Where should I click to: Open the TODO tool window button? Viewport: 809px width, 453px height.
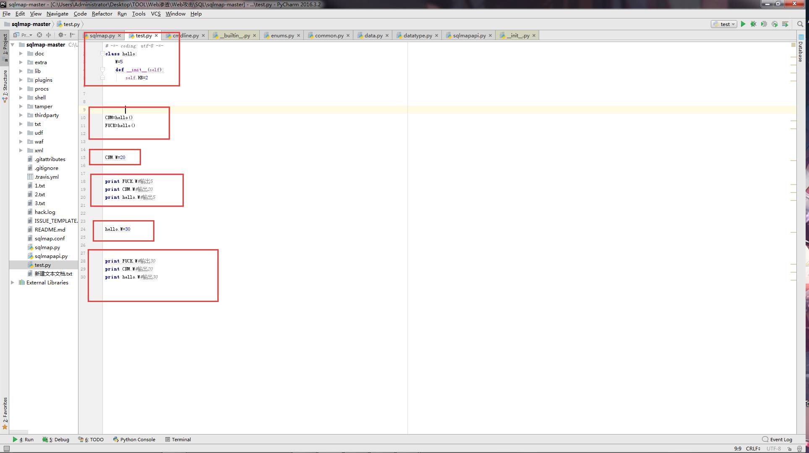coord(91,440)
